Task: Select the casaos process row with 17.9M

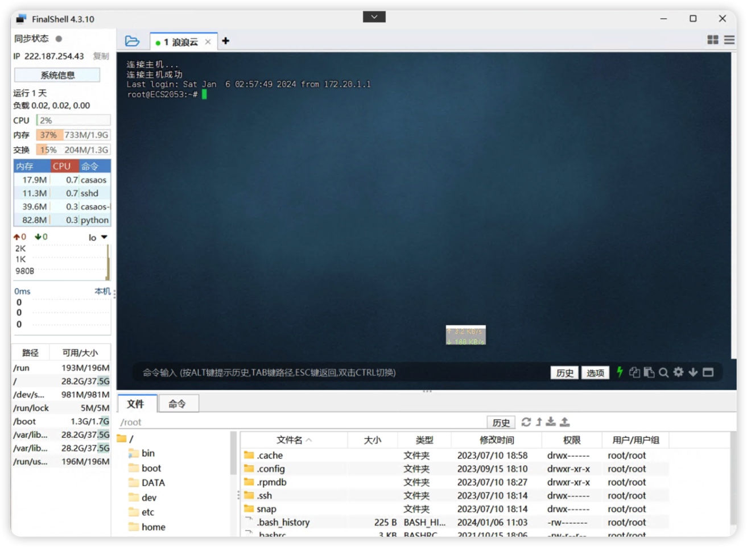Action: pyautogui.click(x=62, y=180)
